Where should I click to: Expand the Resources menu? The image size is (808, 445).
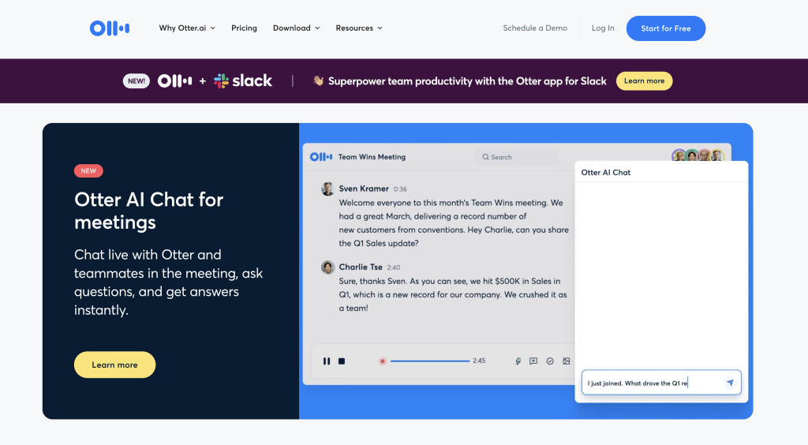[x=359, y=28]
